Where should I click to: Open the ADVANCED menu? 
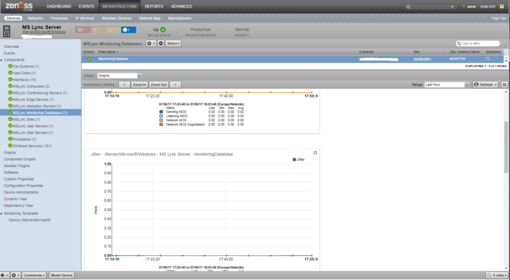pos(182,6)
